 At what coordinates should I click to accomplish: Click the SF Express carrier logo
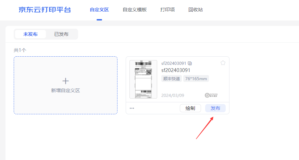point(211,95)
